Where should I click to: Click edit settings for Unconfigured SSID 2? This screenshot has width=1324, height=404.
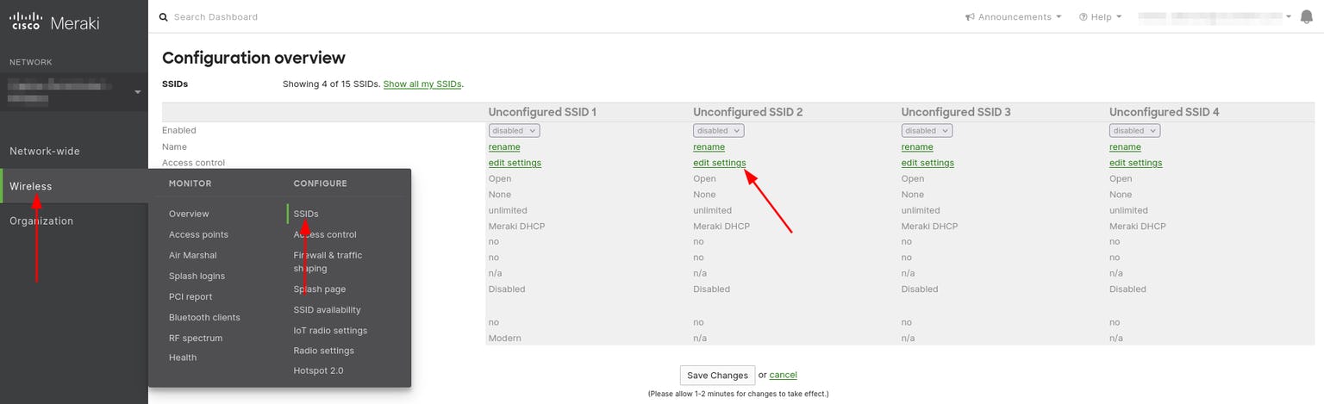[x=719, y=163]
